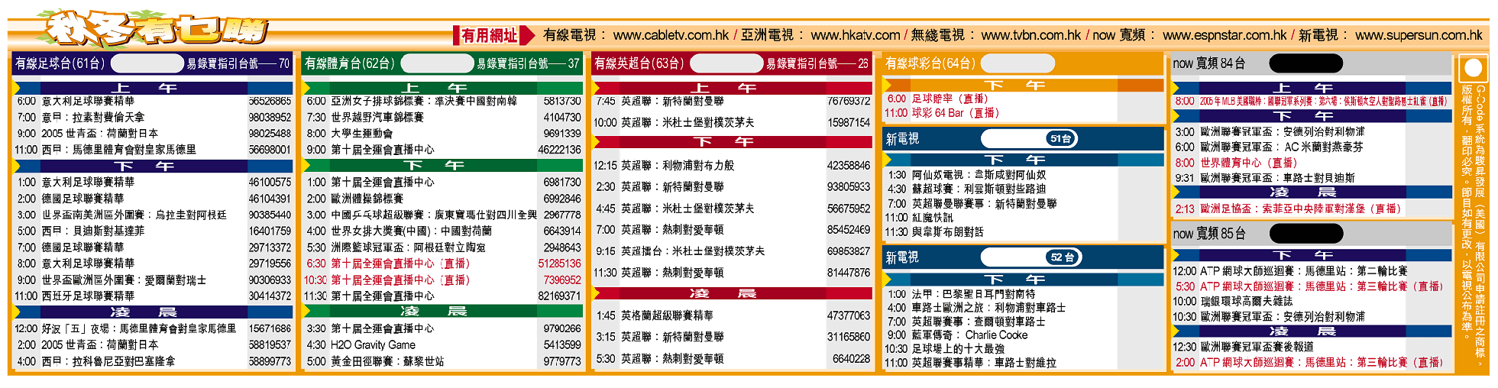This screenshot has height=388, width=1498.
Task: Click code 56526865 on football channel
Action: [270, 101]
